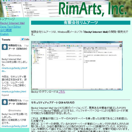The image size is (132, 132).
Task: Open the 17 Jun tweet date
Action: point(26,101)
